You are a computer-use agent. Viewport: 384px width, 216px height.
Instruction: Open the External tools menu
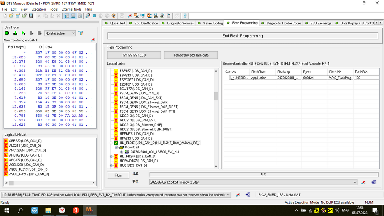pyautogui.click(x=71, y=9)
